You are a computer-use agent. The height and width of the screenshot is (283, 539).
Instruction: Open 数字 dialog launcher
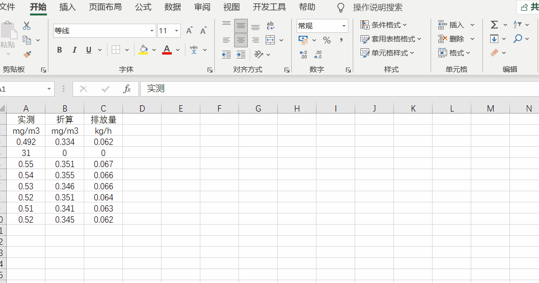[348, 70]
